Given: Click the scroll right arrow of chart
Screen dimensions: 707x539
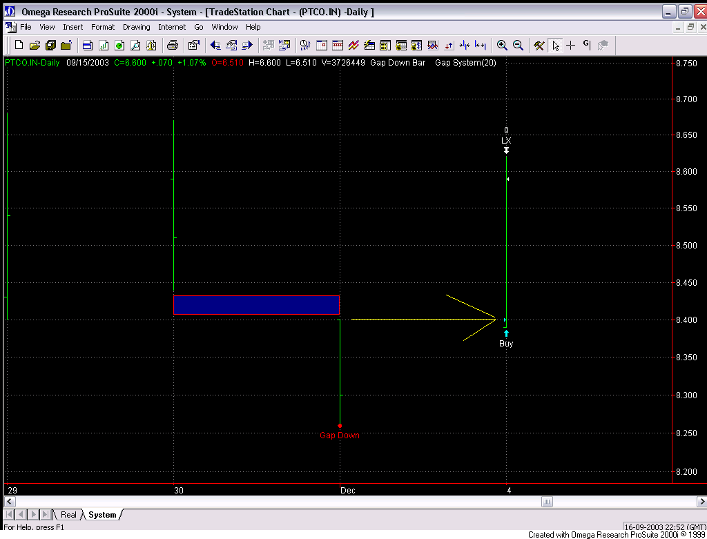Looking at the screenshot, I should [x=700, y=502].
